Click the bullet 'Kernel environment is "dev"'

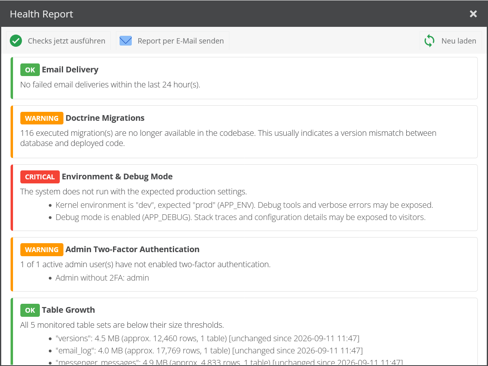(244, 205)
